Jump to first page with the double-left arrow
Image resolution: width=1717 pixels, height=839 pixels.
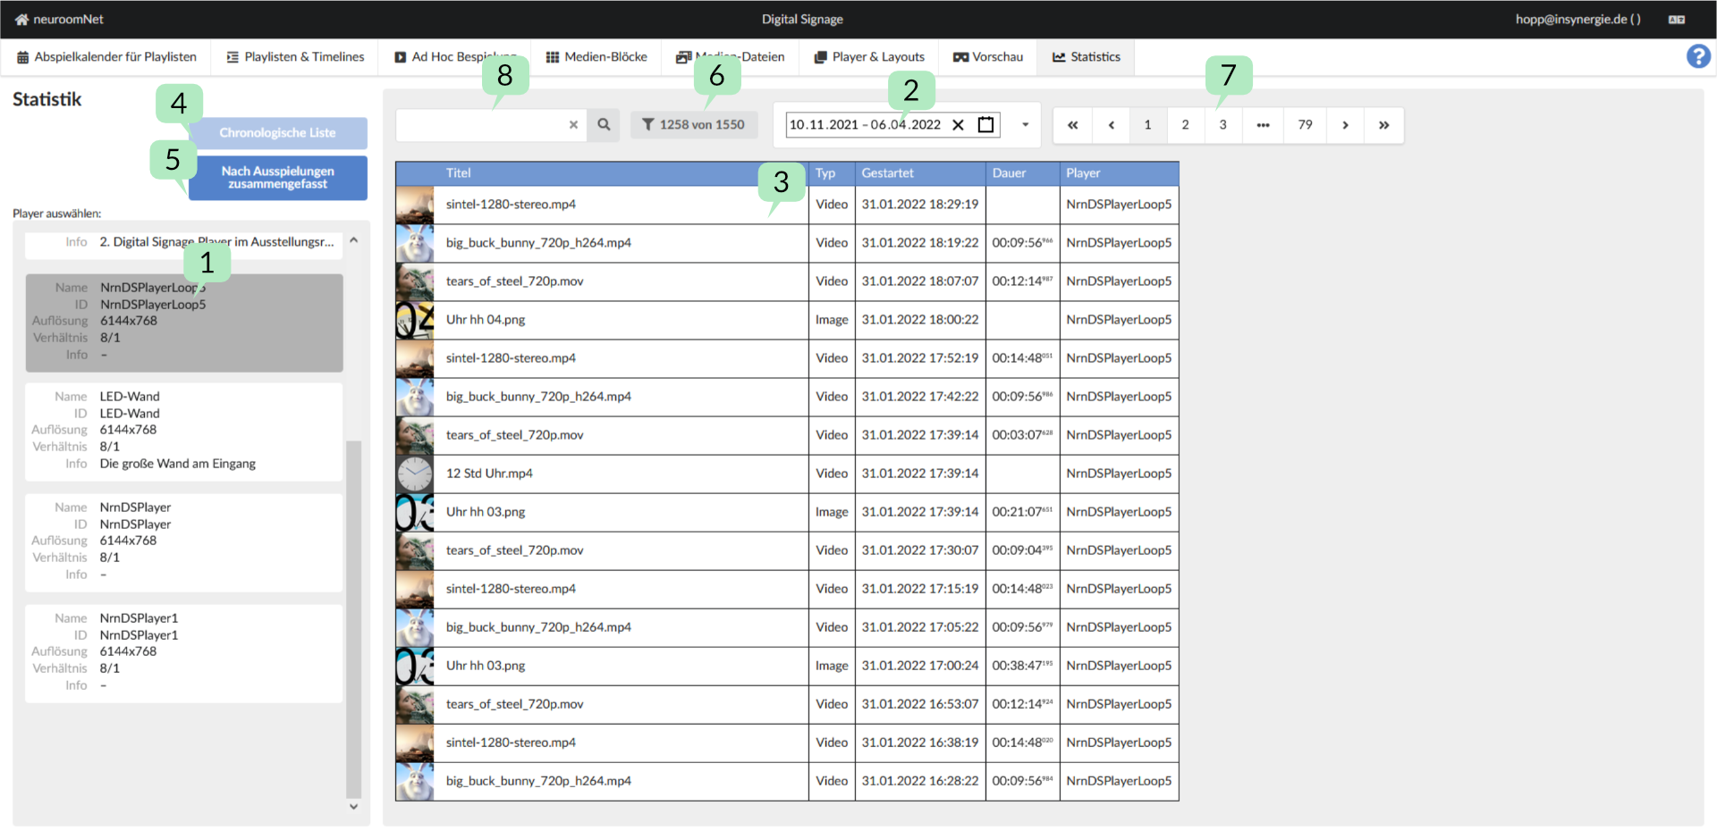pyautogui.click(x=1072, y=125)
